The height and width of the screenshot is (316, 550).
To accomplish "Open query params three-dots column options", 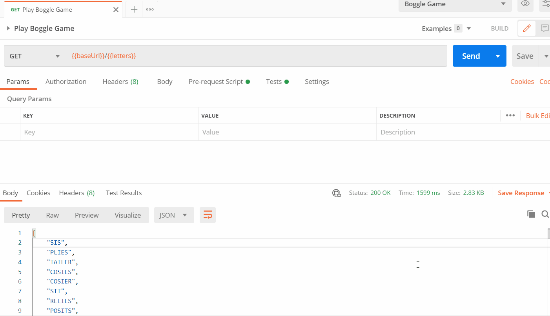I will 510,115.
